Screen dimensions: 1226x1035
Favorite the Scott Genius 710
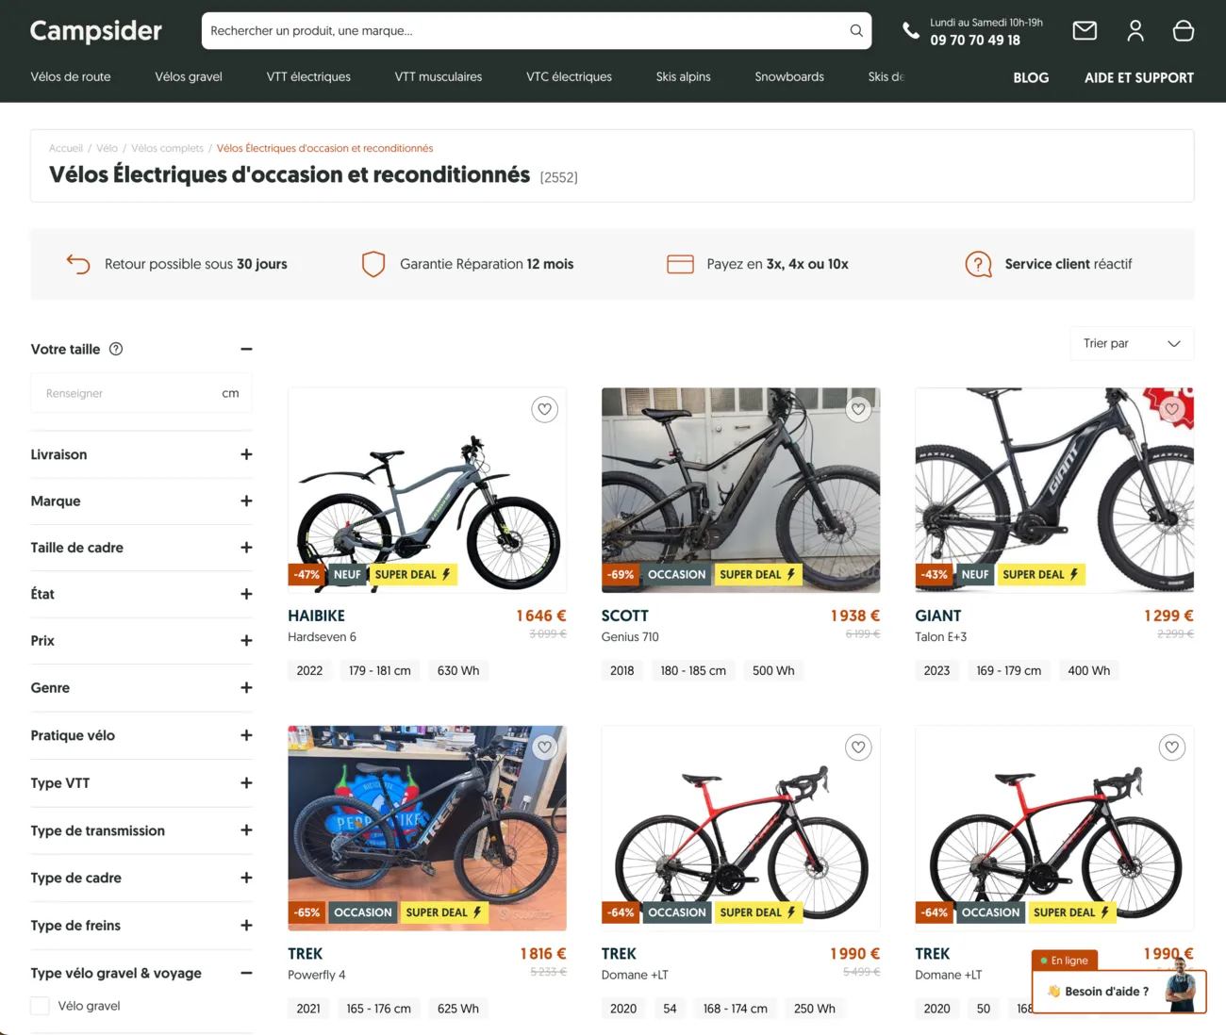858,409
